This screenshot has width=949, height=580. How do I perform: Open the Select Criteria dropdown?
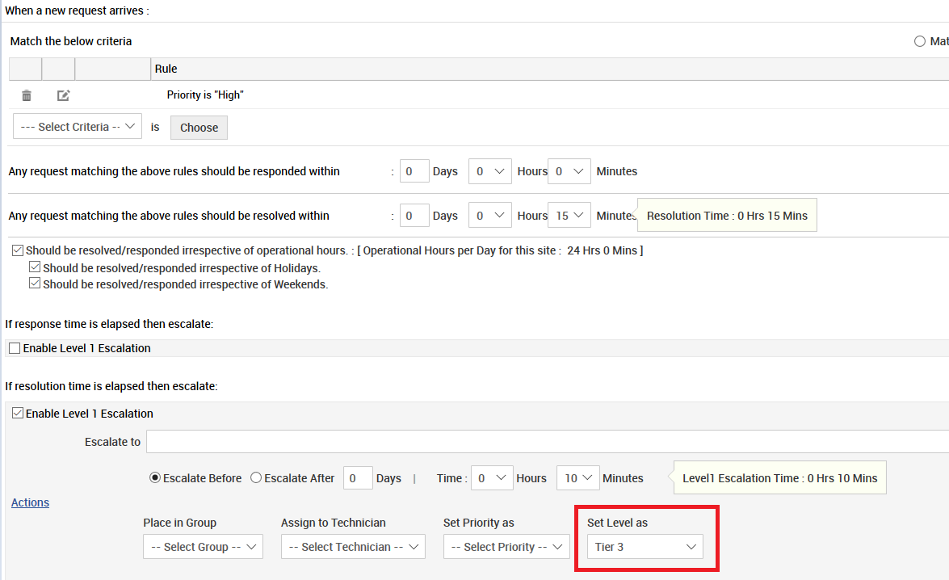coord(77,126)
